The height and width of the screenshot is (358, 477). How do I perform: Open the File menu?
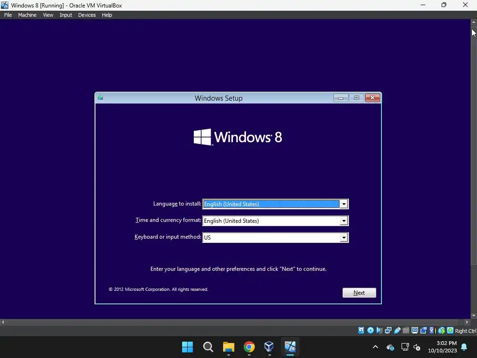(8, 15)
